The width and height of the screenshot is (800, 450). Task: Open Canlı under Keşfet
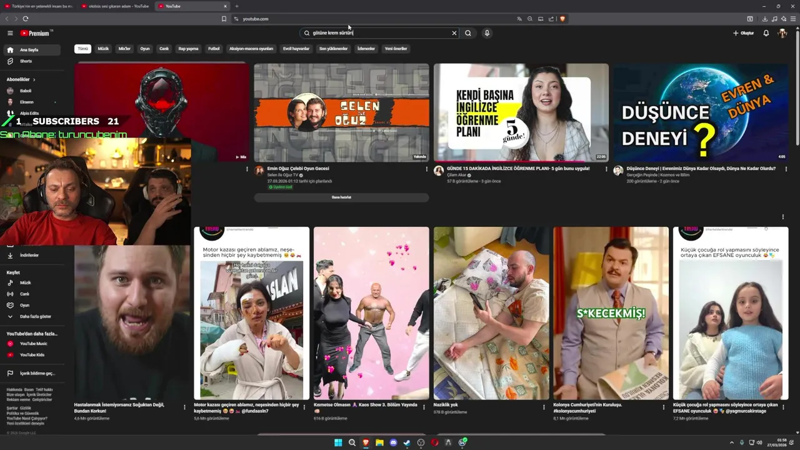33,294
